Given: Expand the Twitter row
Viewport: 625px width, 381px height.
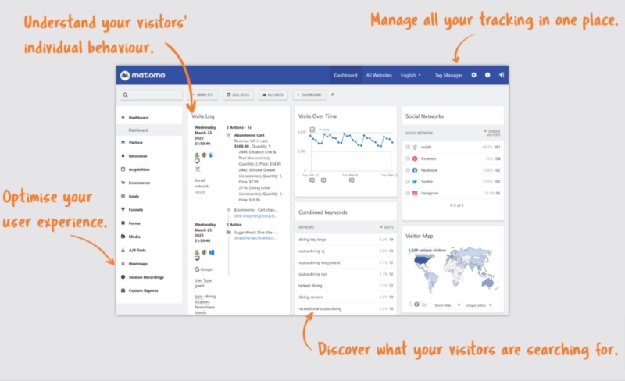Looking at the screenshot, I should [408, 182].
